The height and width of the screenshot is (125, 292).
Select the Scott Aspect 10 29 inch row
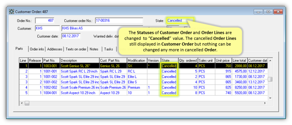pyautogui.click(x=79, y=93)
